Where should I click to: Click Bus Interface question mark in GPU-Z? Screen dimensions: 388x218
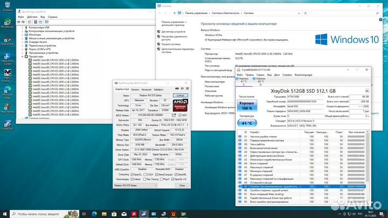pos(188,125)
